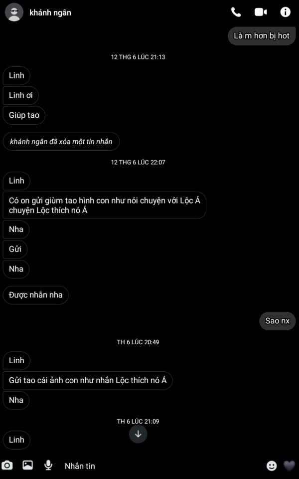Select the 'Là m hơn bị hot' message
Image resolution: width=299 pixels, height=479 pixels.
262,36
